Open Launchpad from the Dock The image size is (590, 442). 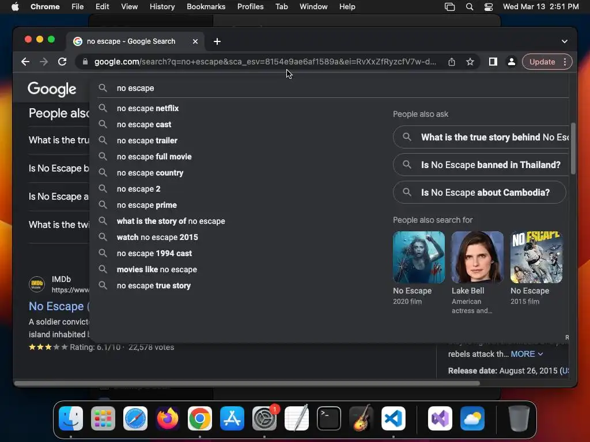click(x=103, y=418)
